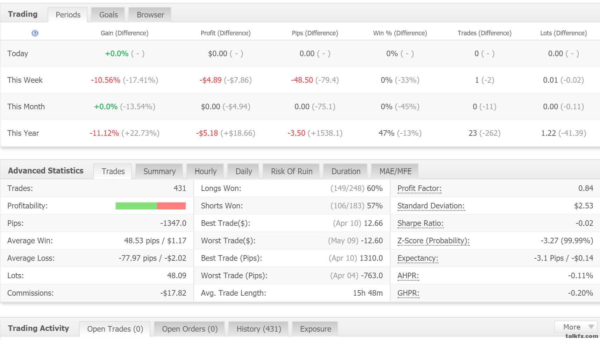Viewport: 600px width, 340px height.
Task: Open the Browser tab
Action: pyautogui.click(x=150, y=15)
